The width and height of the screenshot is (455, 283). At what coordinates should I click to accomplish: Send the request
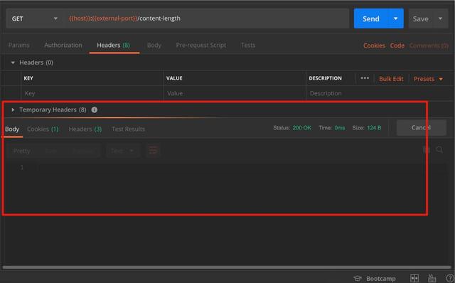click(x=371, y=19)
